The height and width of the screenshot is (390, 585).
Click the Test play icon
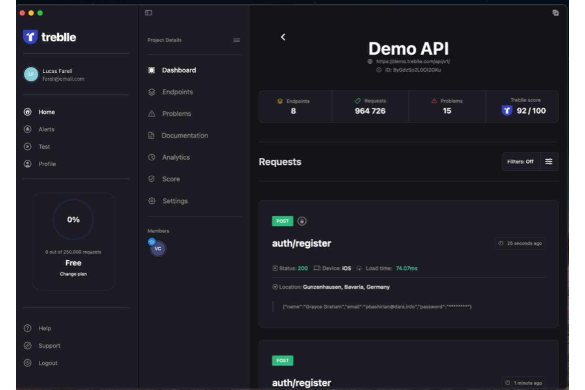(28, 147)
